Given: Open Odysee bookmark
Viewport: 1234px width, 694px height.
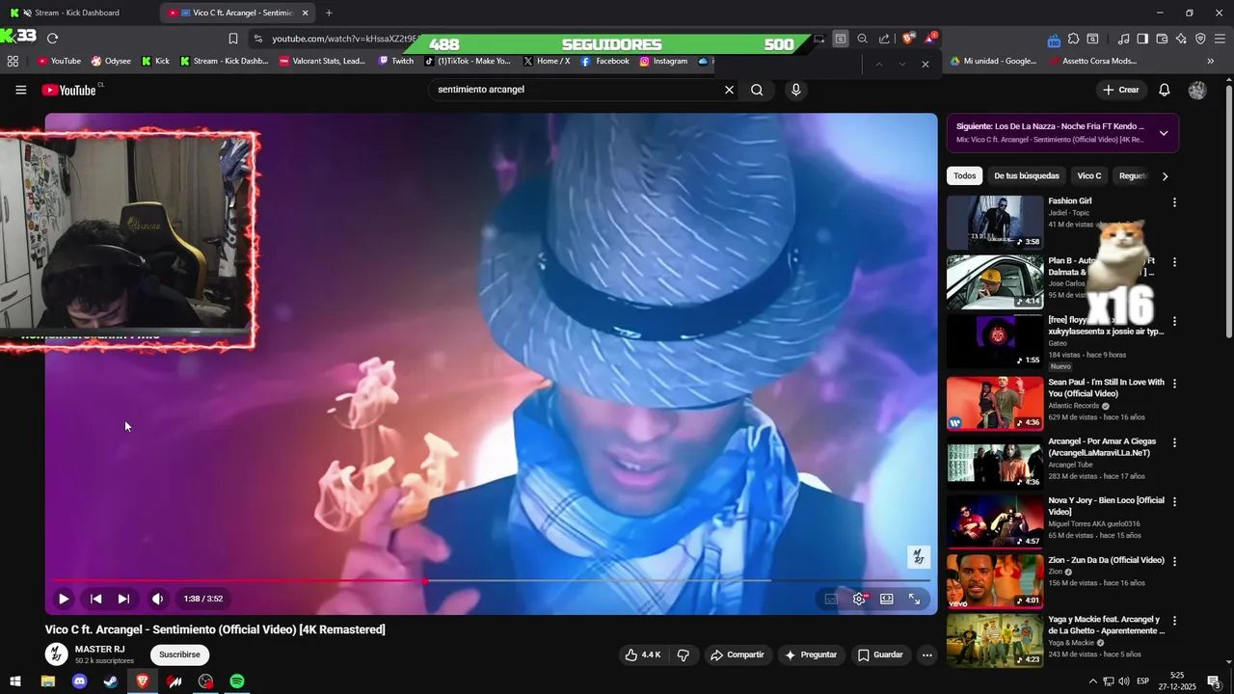Looking at the screenshot, I should [111, 61].
